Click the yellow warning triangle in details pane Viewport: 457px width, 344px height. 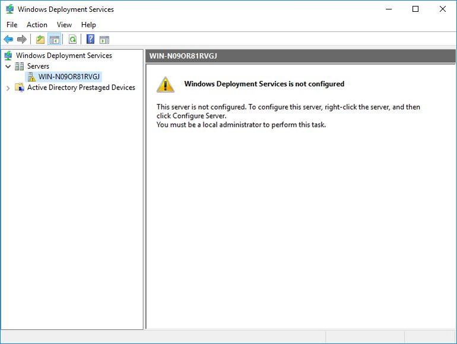click(166, 85)
